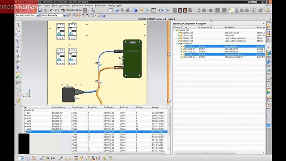Open the Command Finder

72,10
